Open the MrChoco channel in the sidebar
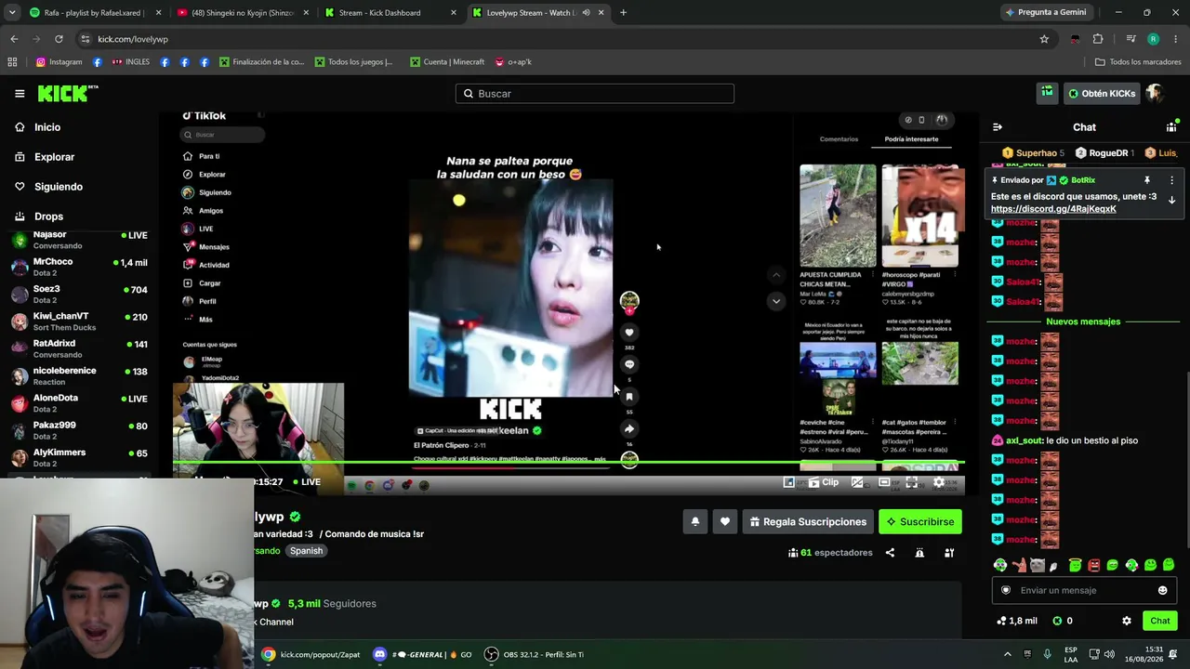This screenshot has height=669, width=1190. [79, 268]
